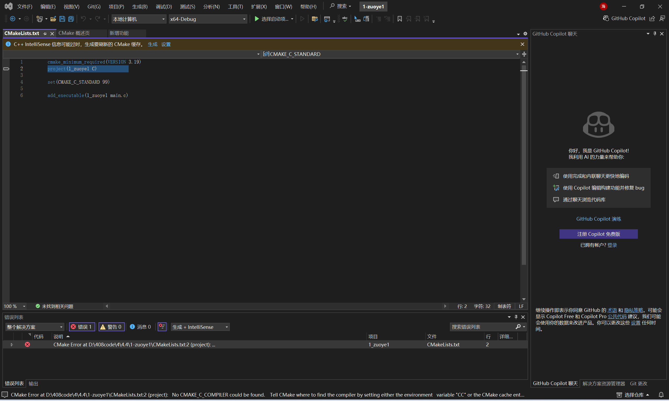This screenshot has height=401, width=669.
Task: Click the Find in Files folder icon
Action: 315,19
